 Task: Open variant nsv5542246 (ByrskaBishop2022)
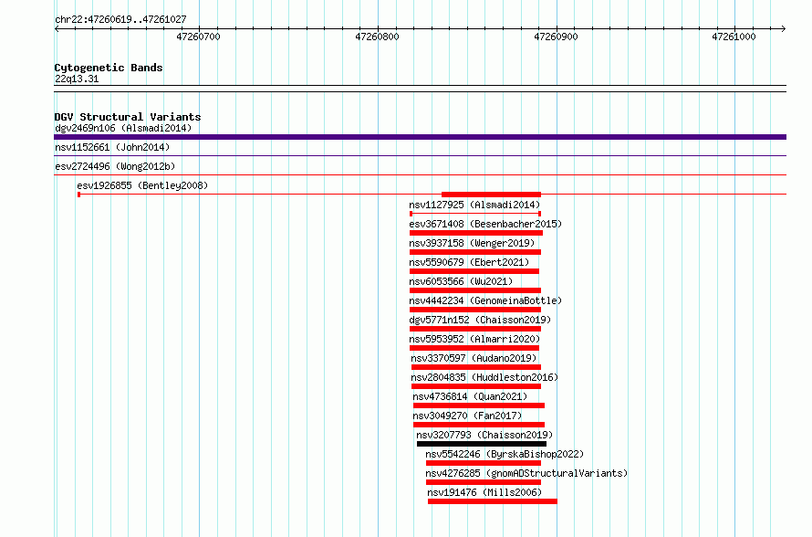(x=505, y=454)
